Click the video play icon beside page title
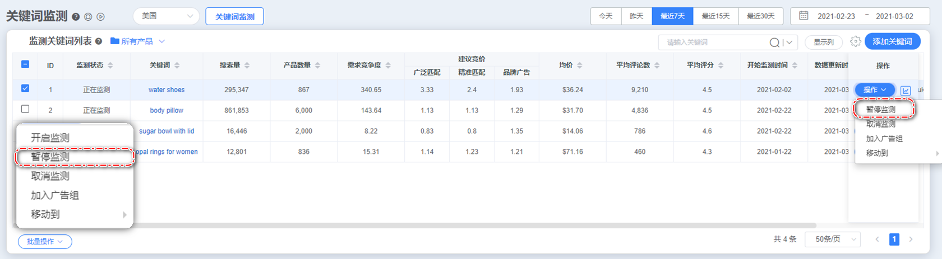 tap(101, 17)
